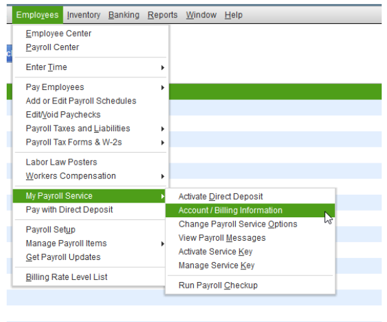The image size is (387, 322).
Task: Select View Payroll Messages
Action: pyautogui.click(x=250, y=238)
